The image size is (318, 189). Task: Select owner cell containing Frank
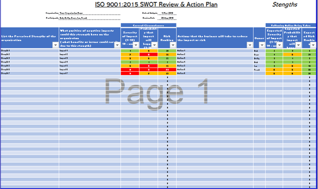pos(257,69)
